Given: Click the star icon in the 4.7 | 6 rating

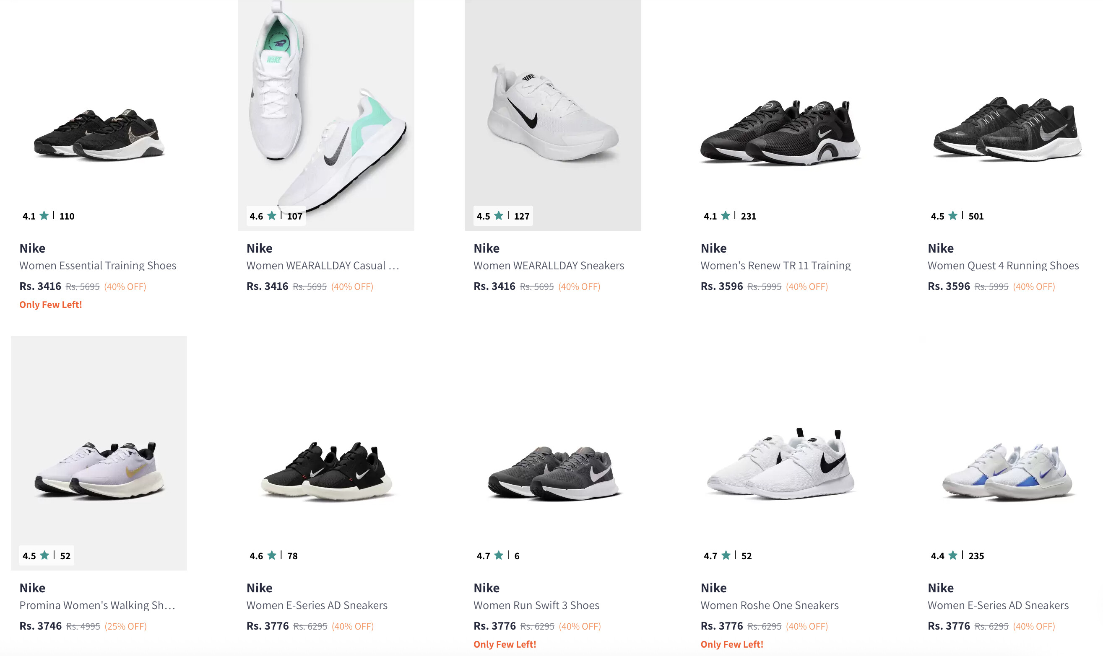Looking at the screenshot, I should pyautogui.click(x=499, y=555).
